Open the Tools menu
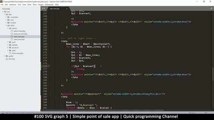 pyautogui.click(x=35, y=5)
